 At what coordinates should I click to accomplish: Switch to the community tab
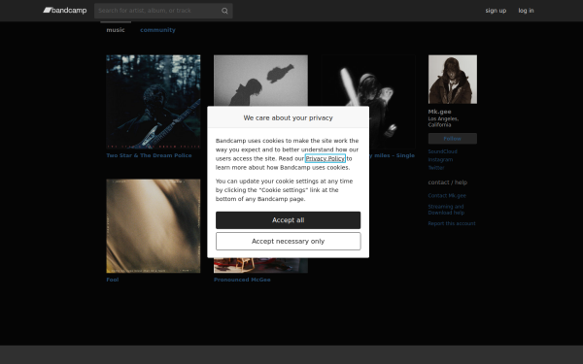pyautogui.click(x=157, y=30)
